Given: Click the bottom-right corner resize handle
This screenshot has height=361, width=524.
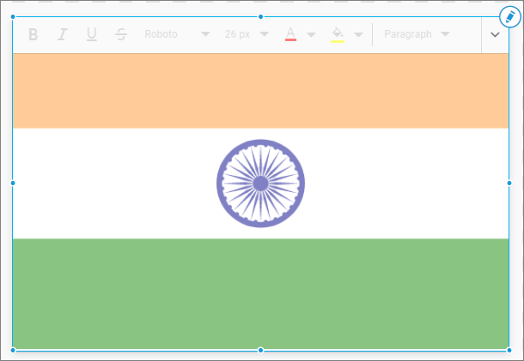Looking at the screenshot, I should pos(509,350).
